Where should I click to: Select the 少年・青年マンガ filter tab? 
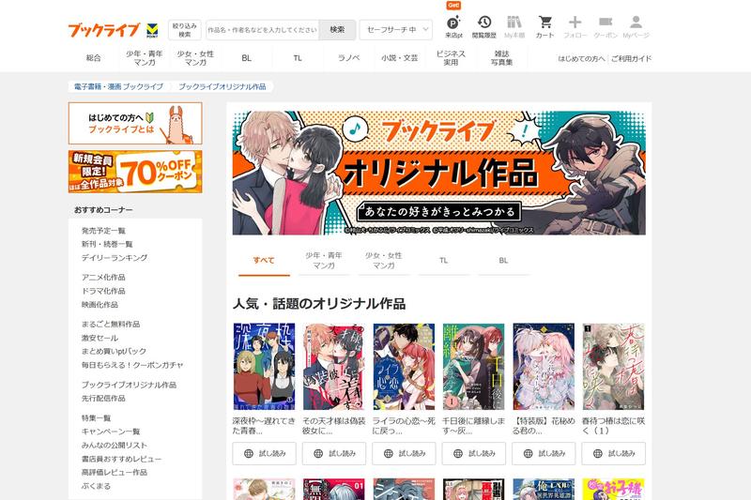pyautogui.click(x=324, y=260)
